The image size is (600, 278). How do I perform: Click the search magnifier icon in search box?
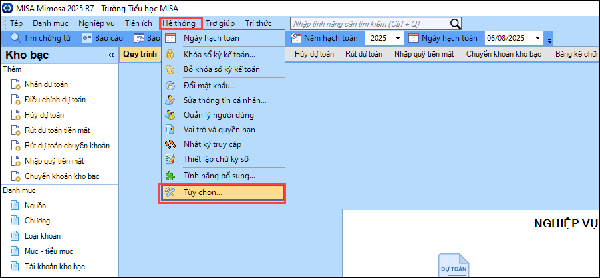click(x=455, y=24)
